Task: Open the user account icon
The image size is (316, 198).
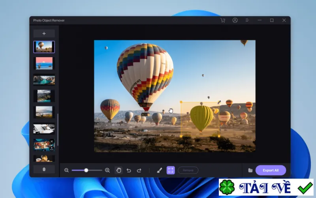Action: point(235,21)
